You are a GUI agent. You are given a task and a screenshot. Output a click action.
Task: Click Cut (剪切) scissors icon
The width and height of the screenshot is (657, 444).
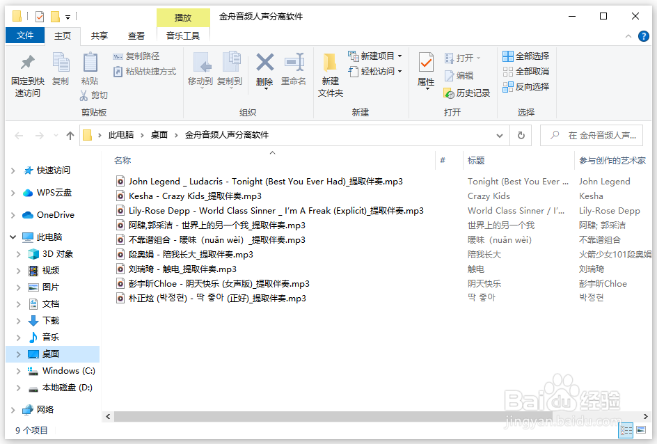pos(94,95)
